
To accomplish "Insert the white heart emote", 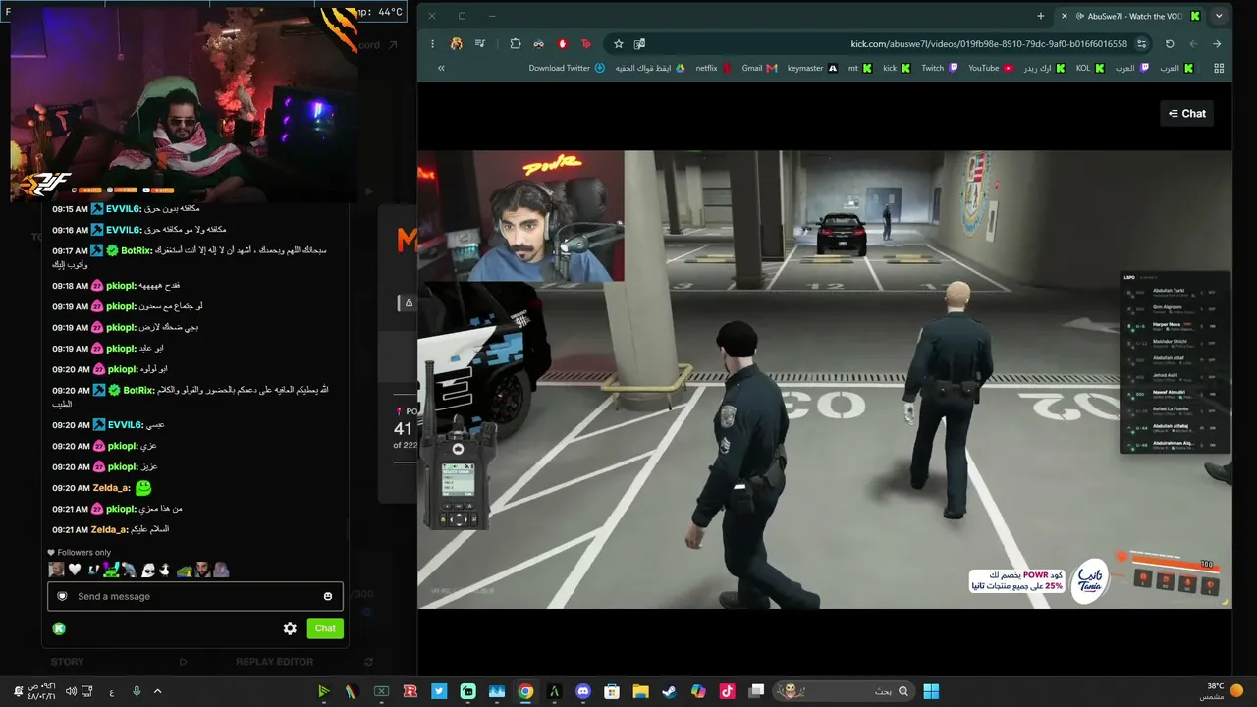I will coord(75,570).
